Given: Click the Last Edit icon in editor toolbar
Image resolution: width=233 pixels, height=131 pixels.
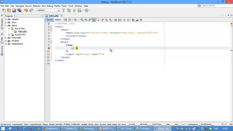Looking at the screenshot, I should click(x=66, y=20).
